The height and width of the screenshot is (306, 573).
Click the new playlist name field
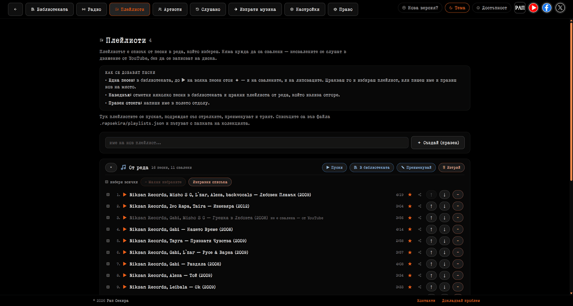point(257,143)
